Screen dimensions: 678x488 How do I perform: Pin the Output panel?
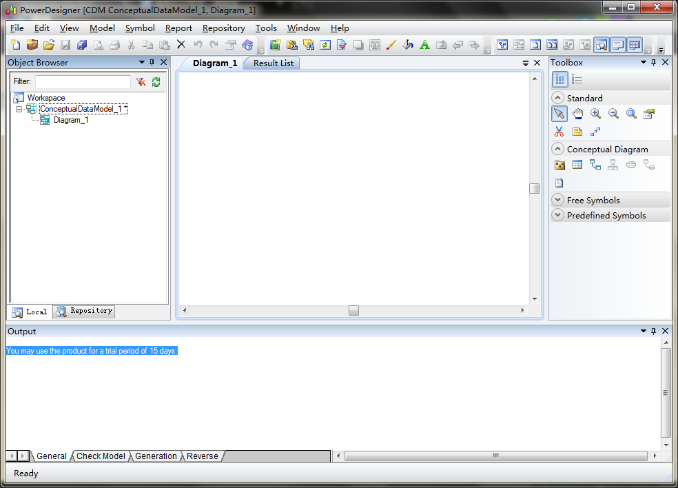coord(653,331)
